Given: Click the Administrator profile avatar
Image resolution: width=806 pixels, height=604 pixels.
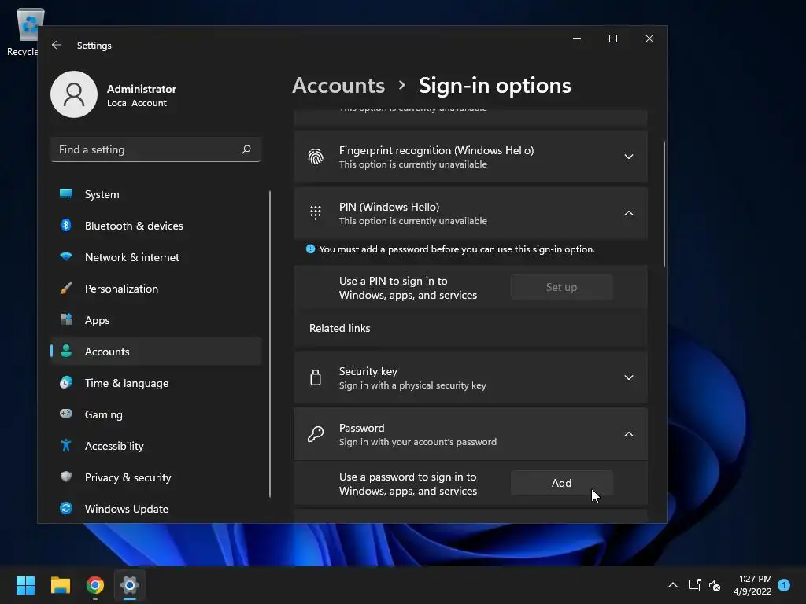Looking at the screenshot, I should [74, 94].
